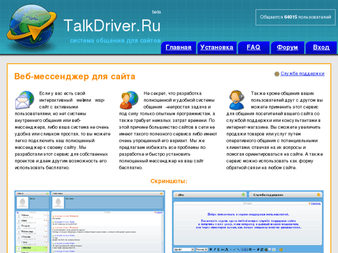Open the support chat screenshot thumbnail
Screen dimensions: 338x253
[248, 221]
